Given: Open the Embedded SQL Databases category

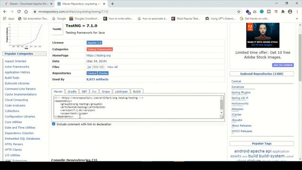Looking at the screenshot, I should (22, 138).
